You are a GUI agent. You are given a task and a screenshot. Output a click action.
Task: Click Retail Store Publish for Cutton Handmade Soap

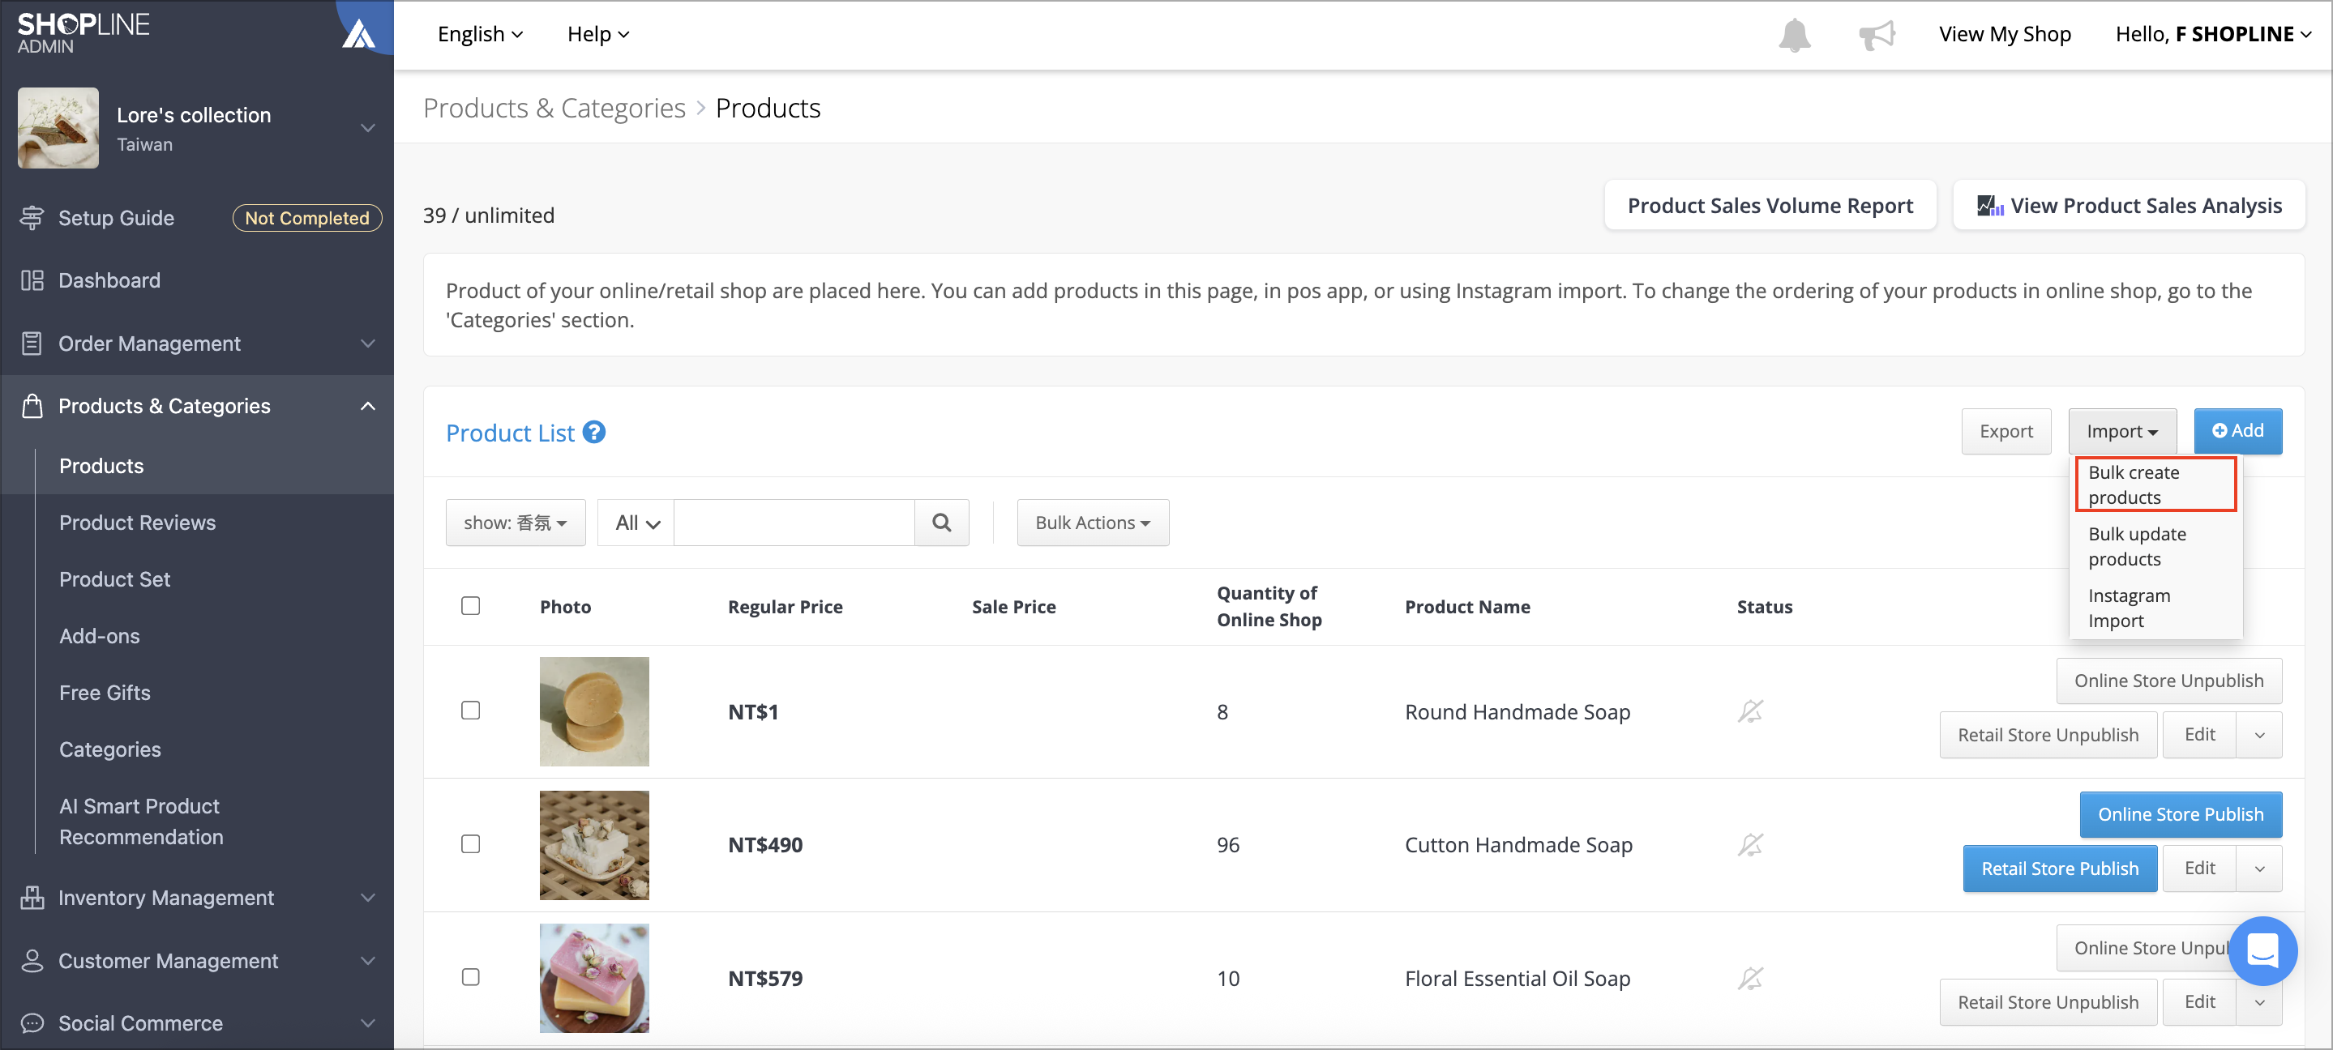click(x=2060, y=868)
